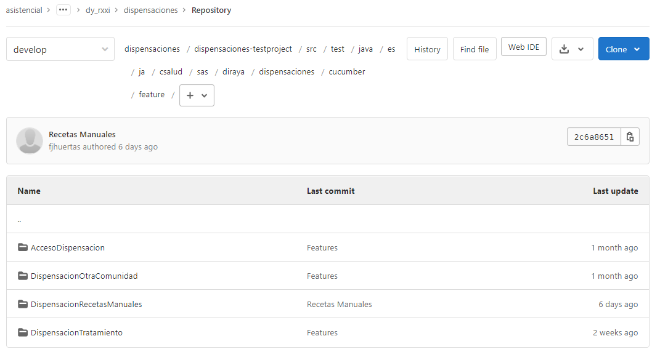660x360 pixels.
Task: Open the DispensacionRecetasManuales folder
Action: [86, 304]
